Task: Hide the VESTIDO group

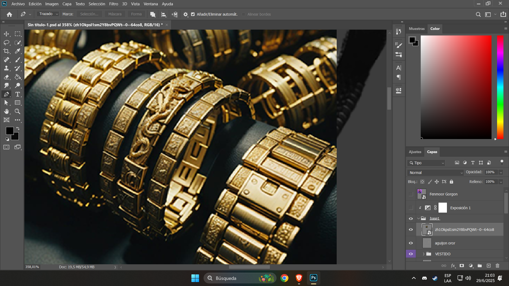Action: pos(411,254)
